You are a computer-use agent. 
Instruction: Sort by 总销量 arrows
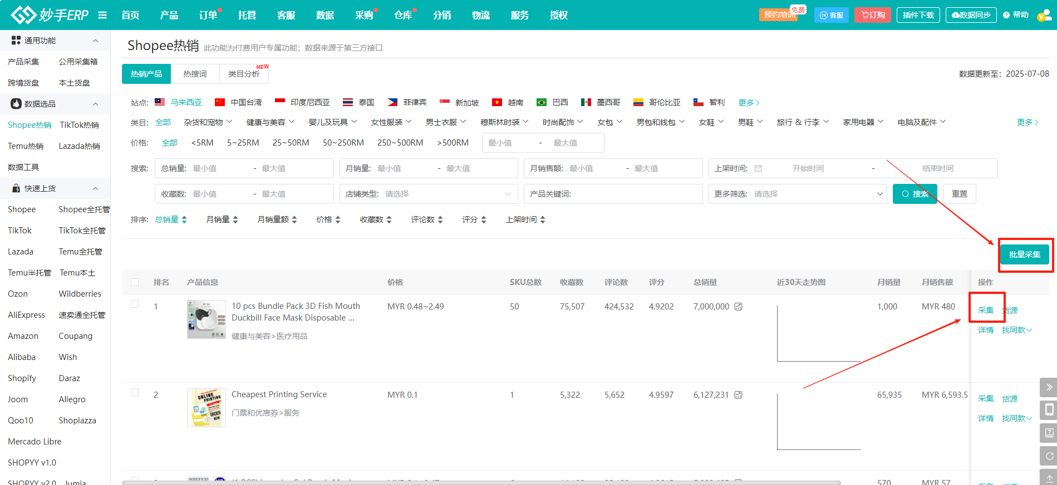click(184, 220)
